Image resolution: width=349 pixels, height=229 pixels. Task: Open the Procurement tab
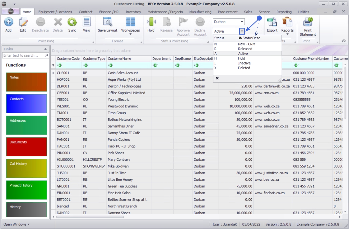click(228, 12)
